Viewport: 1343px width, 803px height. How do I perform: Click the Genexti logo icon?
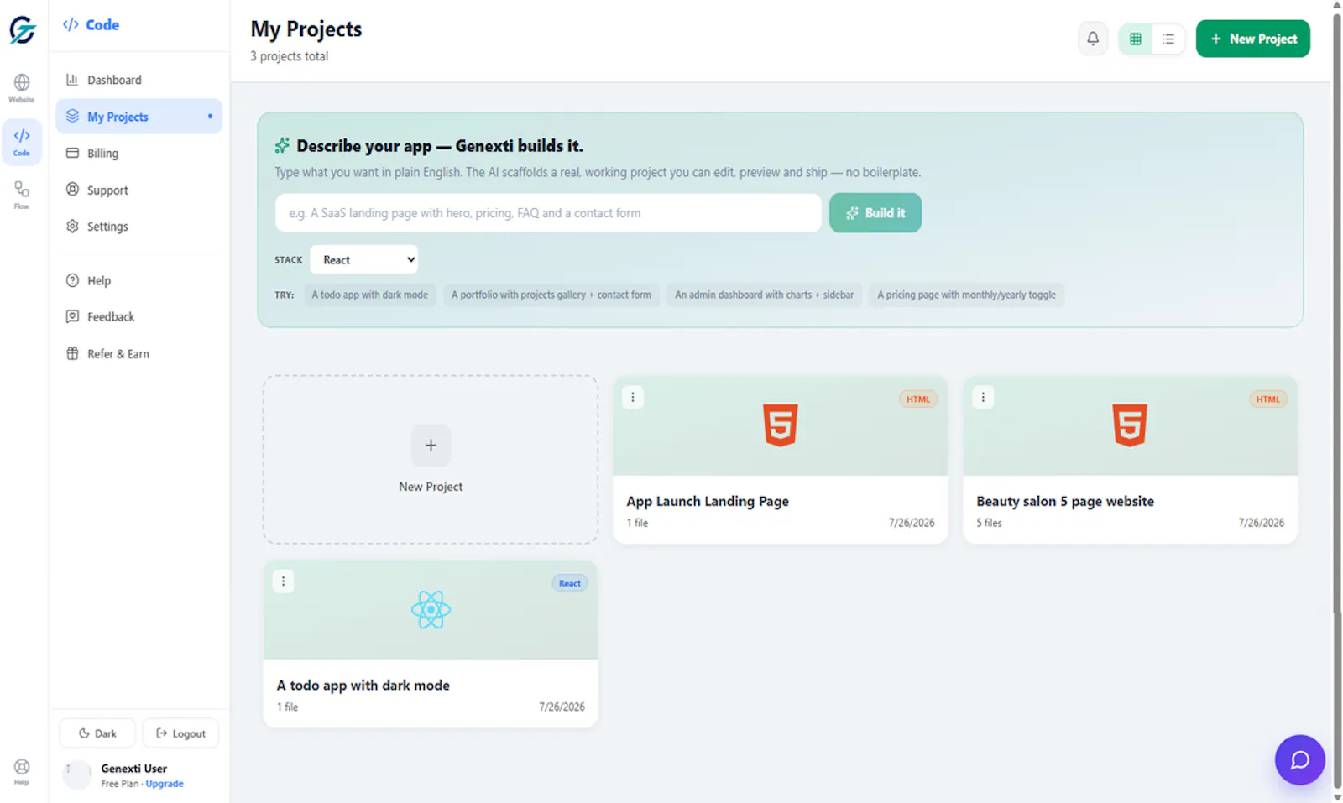23,30
